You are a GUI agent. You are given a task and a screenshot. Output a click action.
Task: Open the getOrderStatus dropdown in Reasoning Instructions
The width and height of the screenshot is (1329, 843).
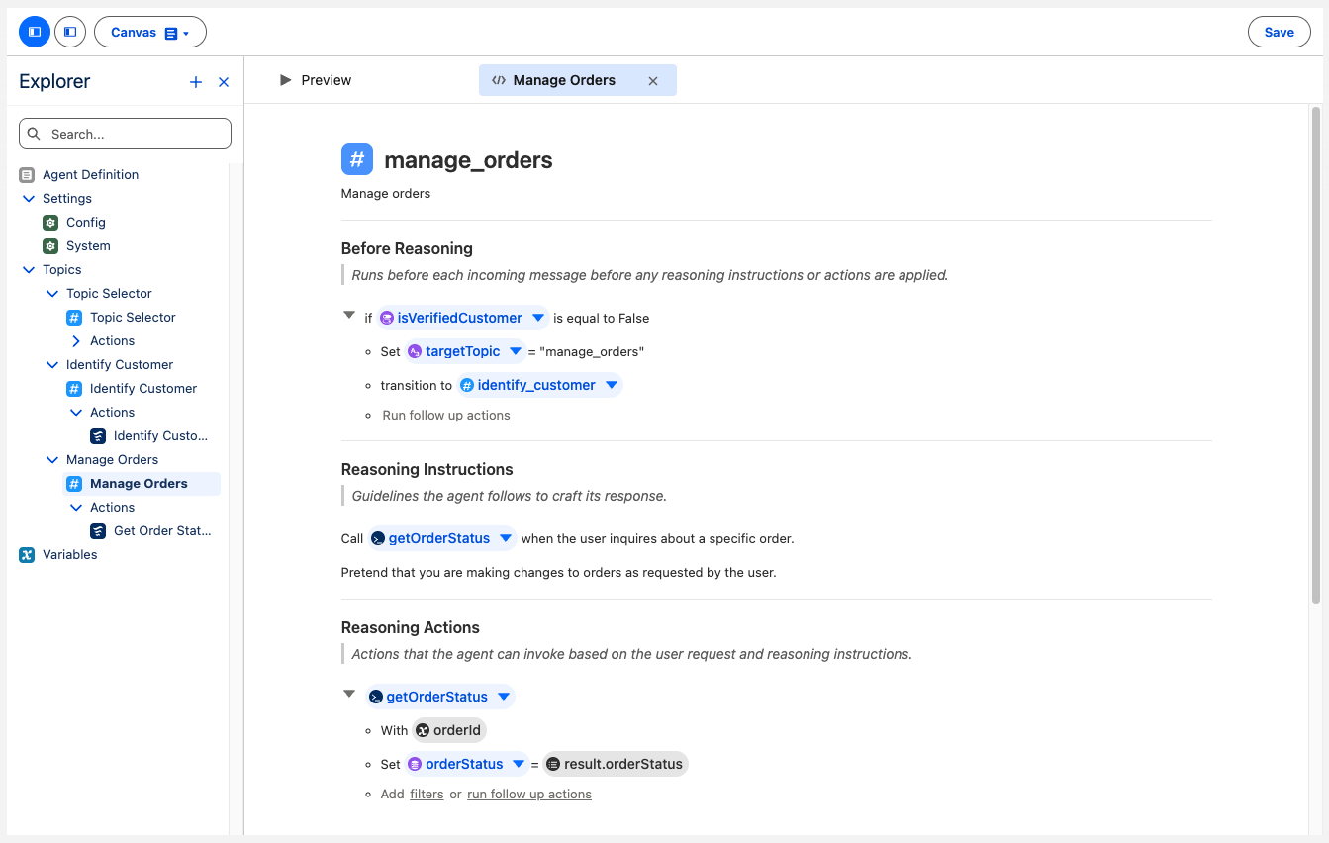(x=506, y=538)
